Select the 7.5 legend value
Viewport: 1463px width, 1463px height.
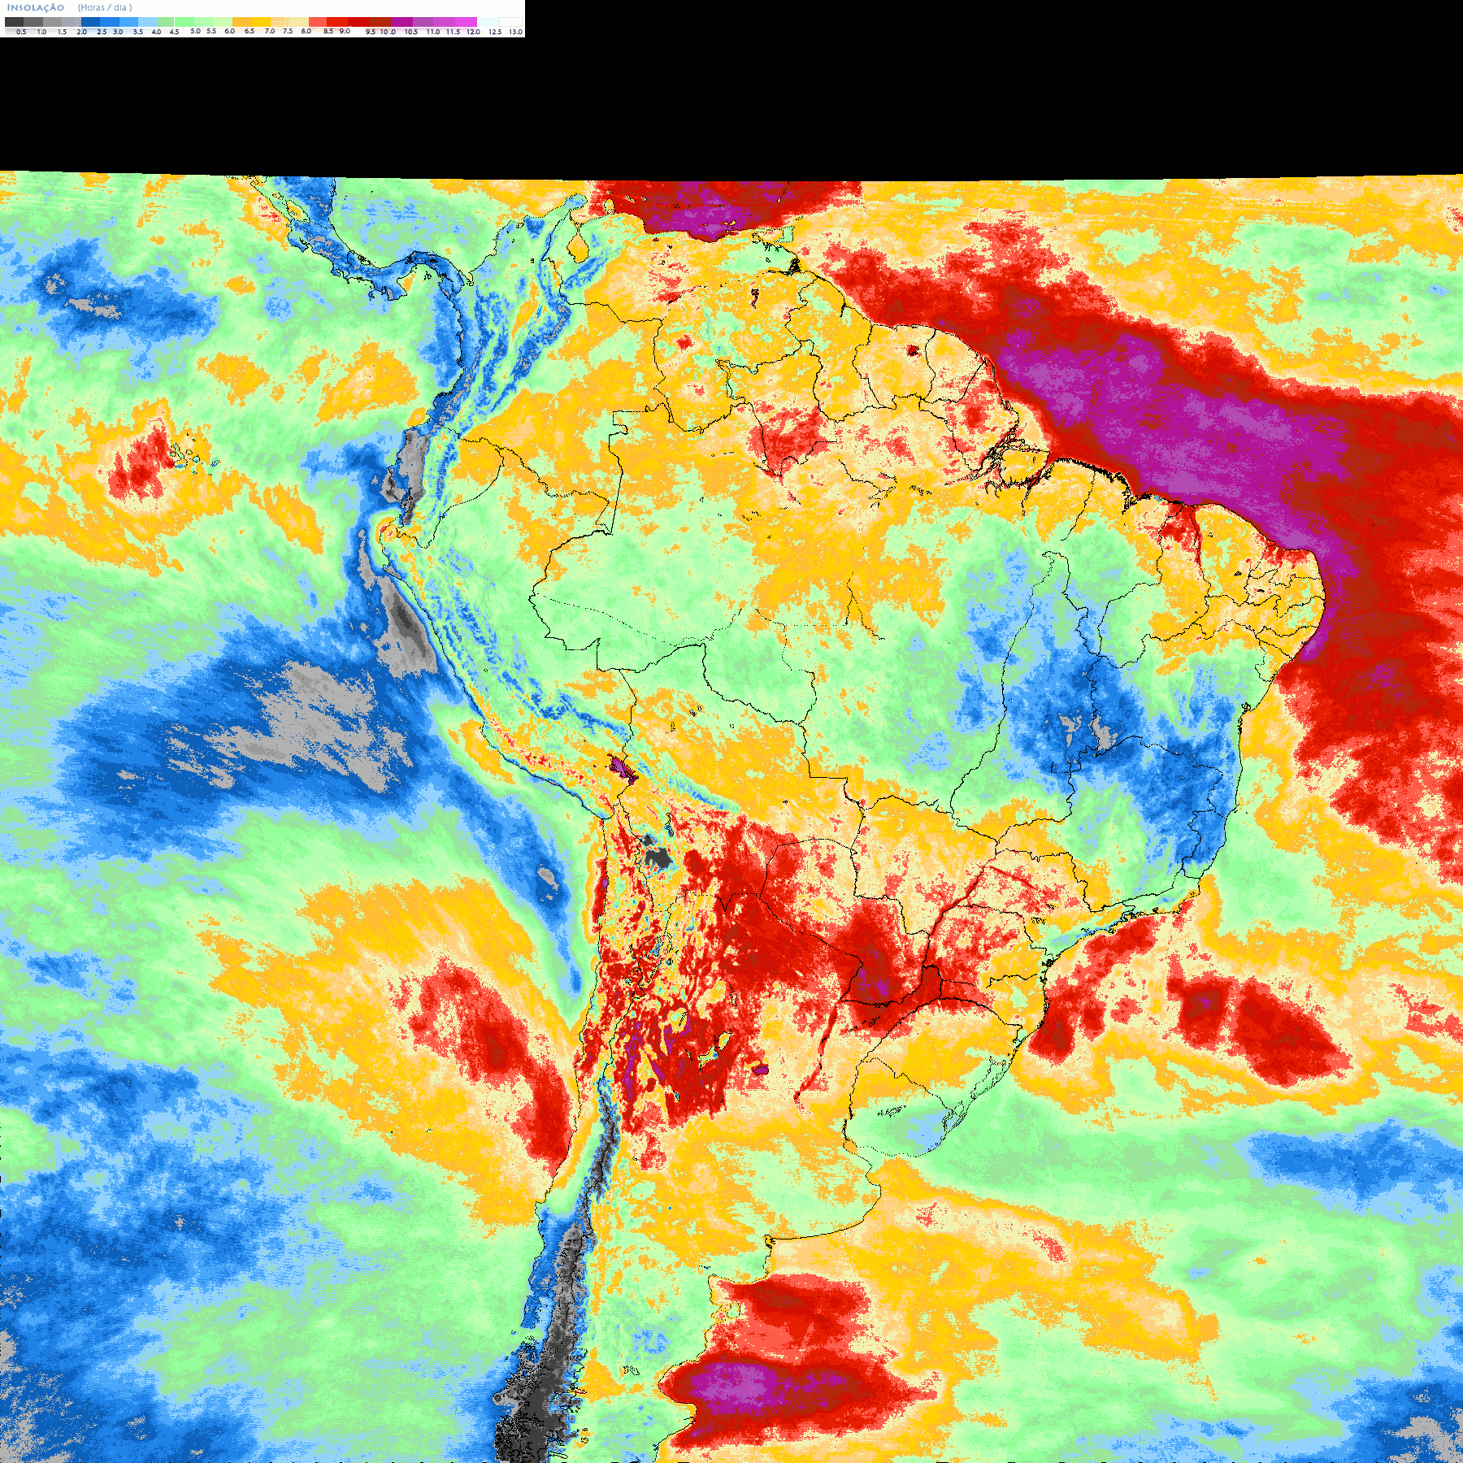pos(288,31)
